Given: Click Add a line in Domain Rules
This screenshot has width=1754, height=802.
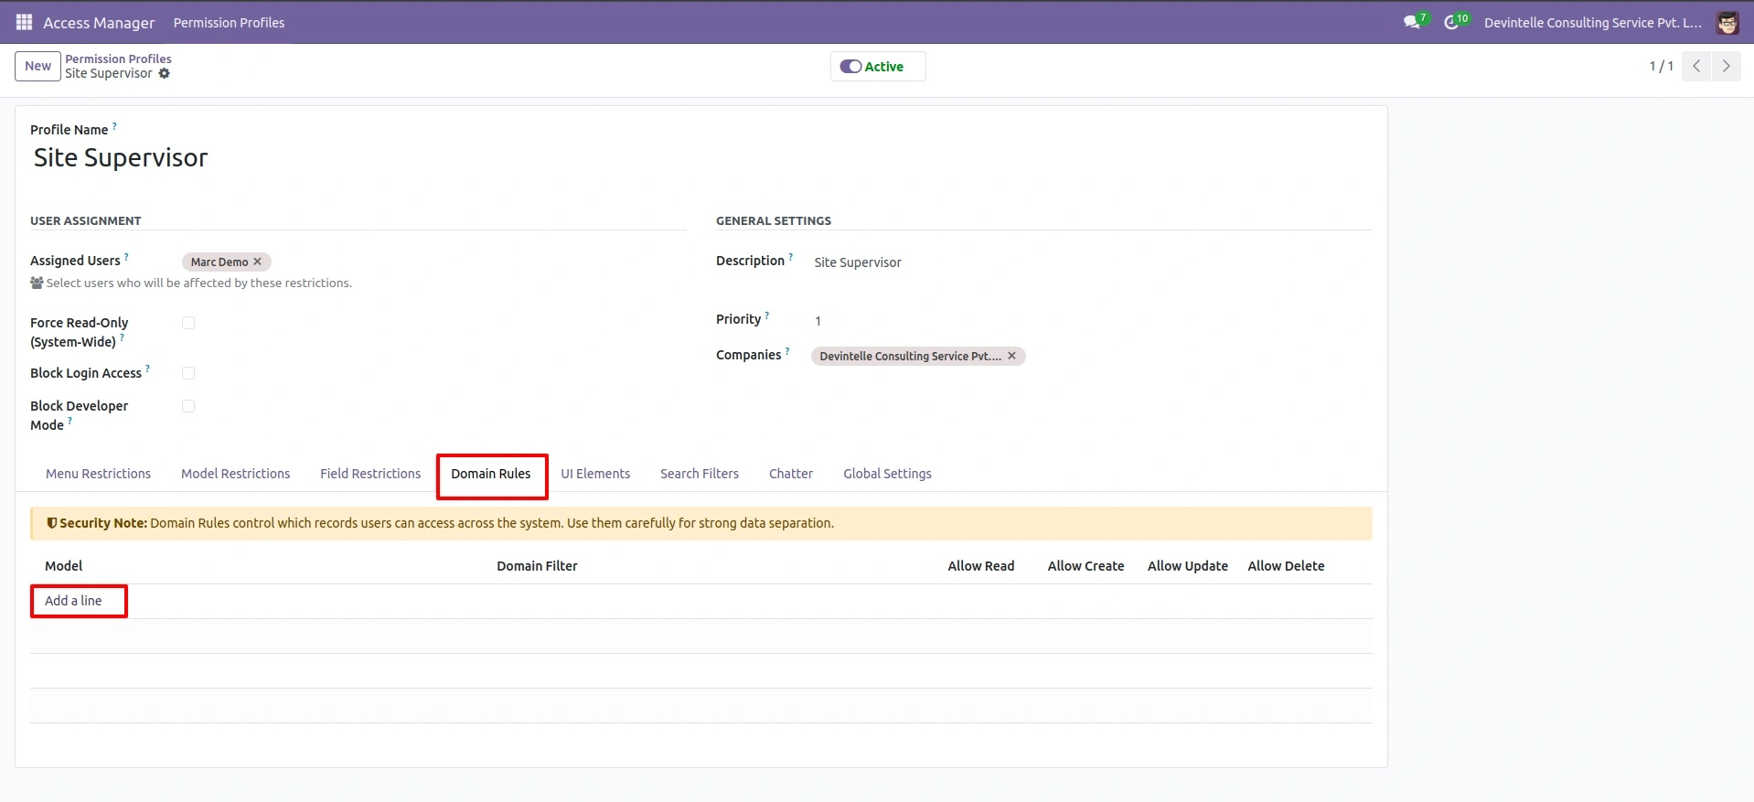Looking at the screenshot, I should tap(73, 601).
